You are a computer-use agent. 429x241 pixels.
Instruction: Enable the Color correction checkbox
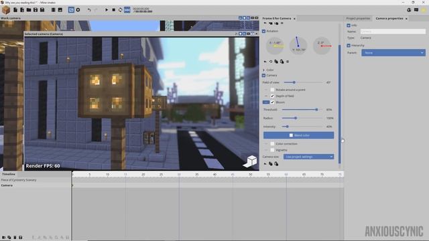pos(272,144)
